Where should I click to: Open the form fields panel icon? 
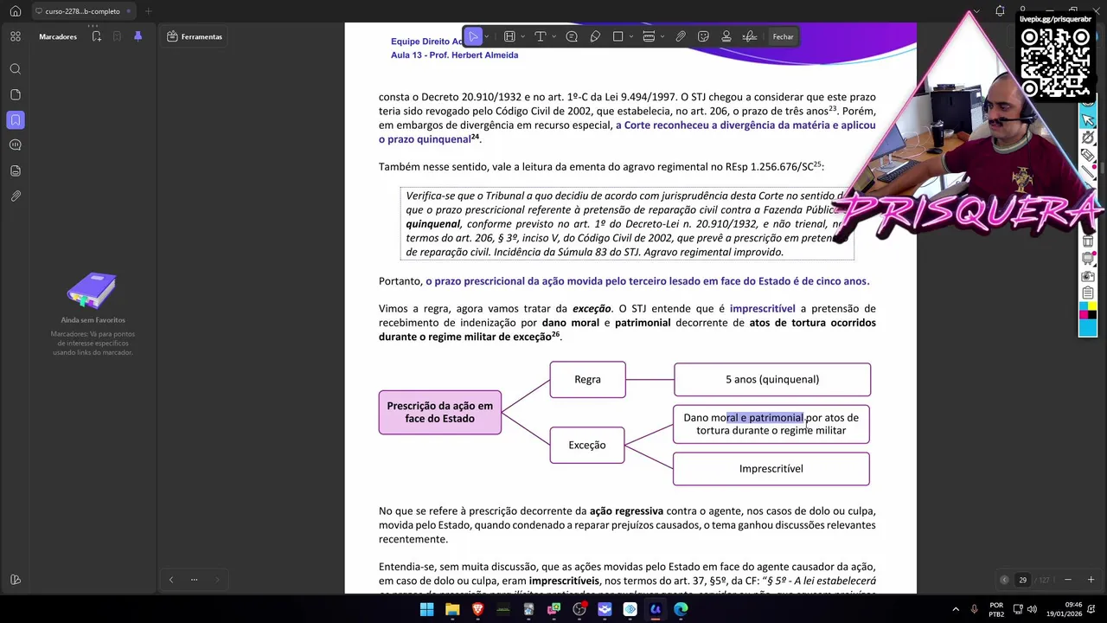tap(16, 170)
